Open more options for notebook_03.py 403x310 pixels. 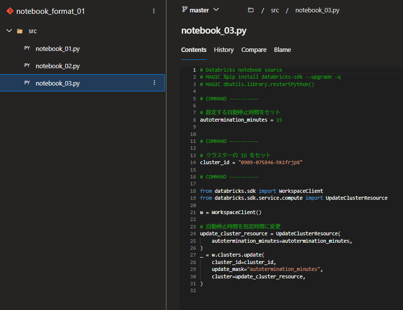point(154,83)
